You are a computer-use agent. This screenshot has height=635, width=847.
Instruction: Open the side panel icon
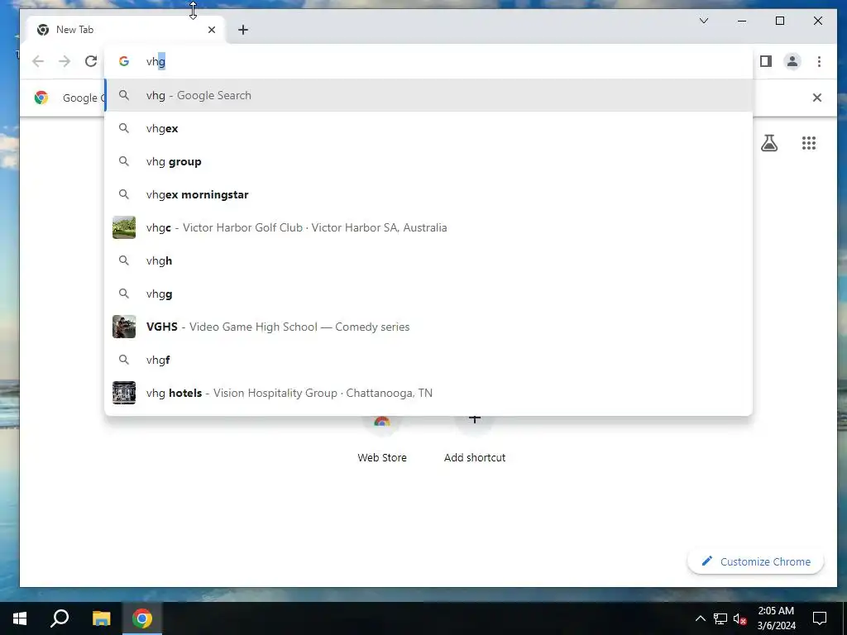click(x=765, y=61)
